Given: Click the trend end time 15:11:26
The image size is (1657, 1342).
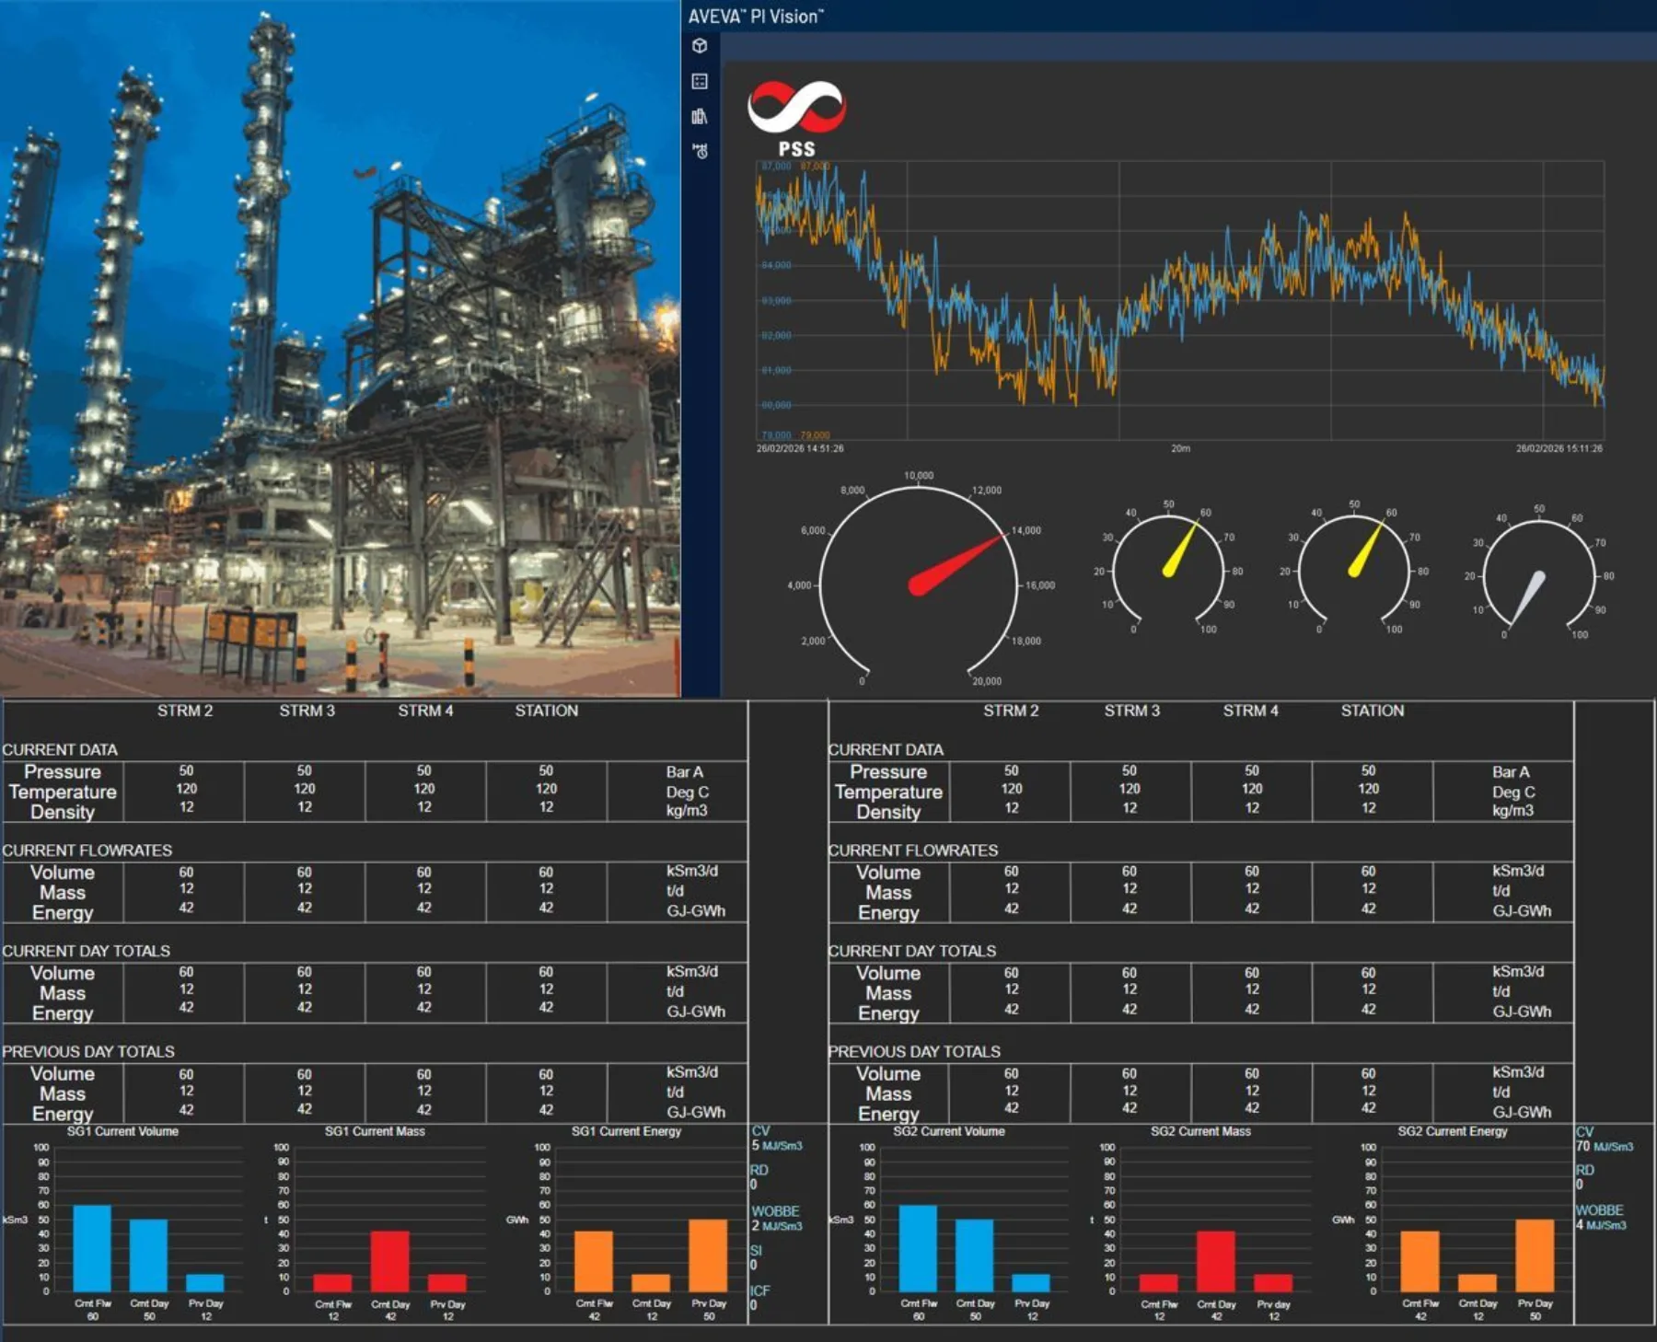Looking at the screenshot, I should (x=1559, y=449).
